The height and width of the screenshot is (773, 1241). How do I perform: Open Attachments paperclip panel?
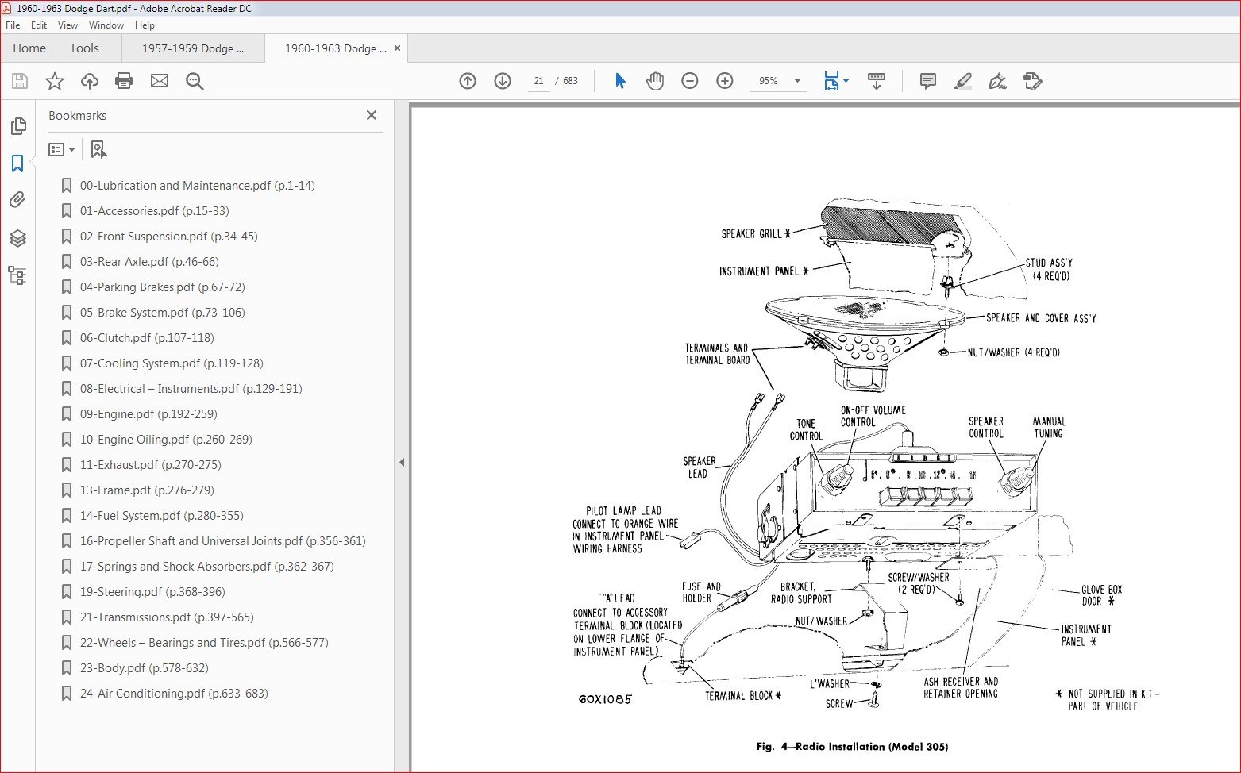coord(17,200)
